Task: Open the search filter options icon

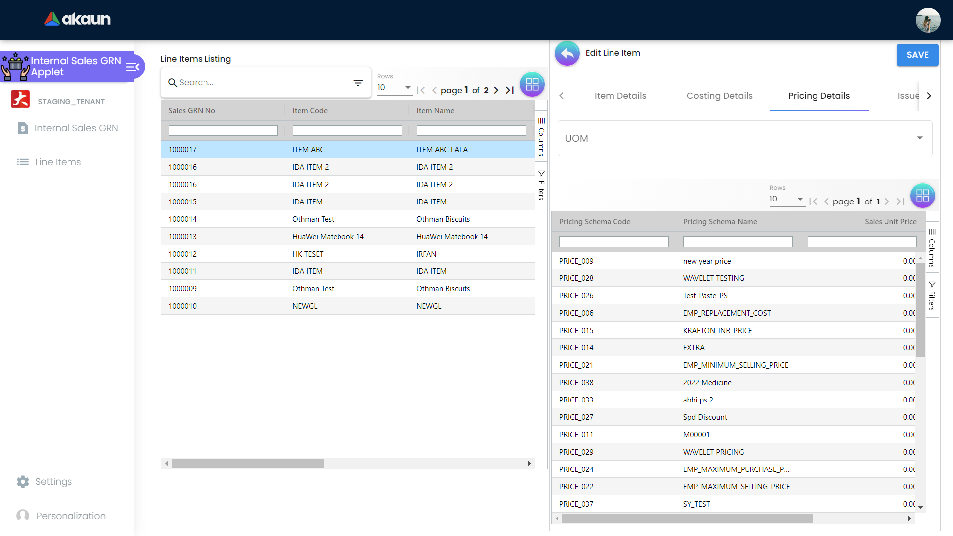Action: click(x=358, y=83)
